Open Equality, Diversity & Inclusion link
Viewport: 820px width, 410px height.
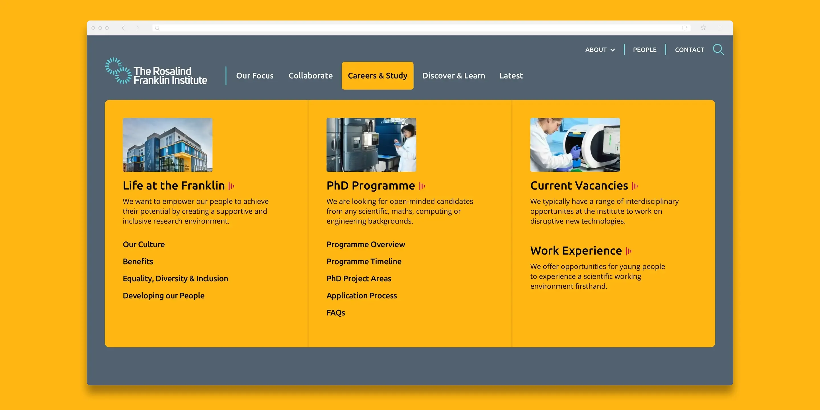pyautogui.click(x=175, y=278)
